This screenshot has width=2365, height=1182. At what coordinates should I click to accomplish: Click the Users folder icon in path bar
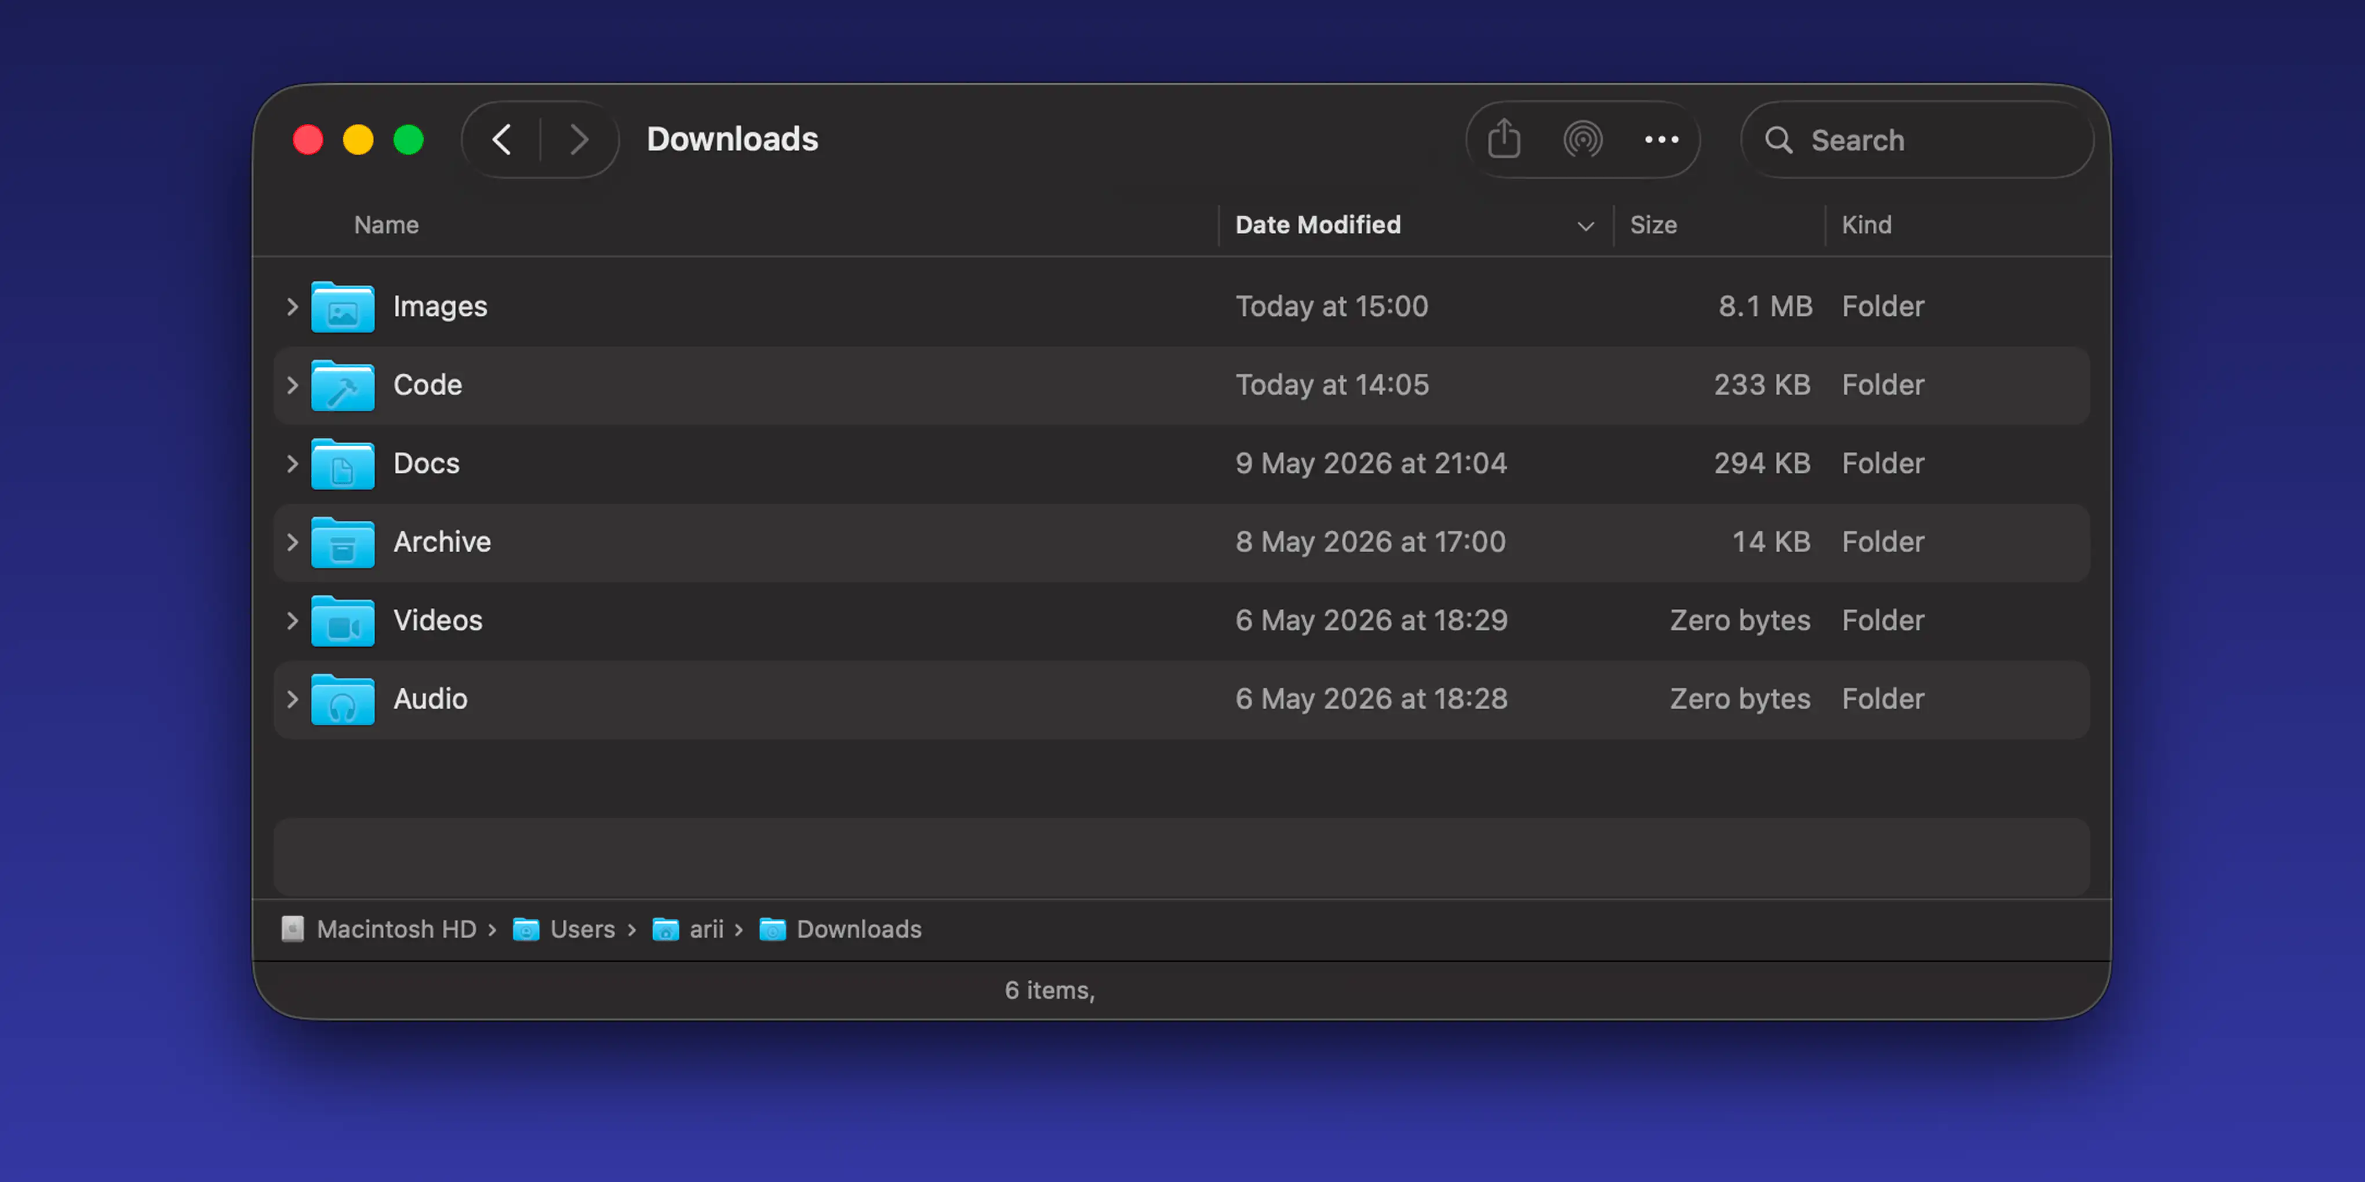click(525, 929)
